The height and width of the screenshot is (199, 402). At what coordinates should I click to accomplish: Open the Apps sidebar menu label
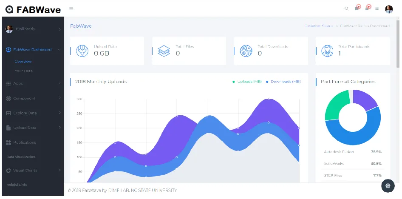point(18,83)
